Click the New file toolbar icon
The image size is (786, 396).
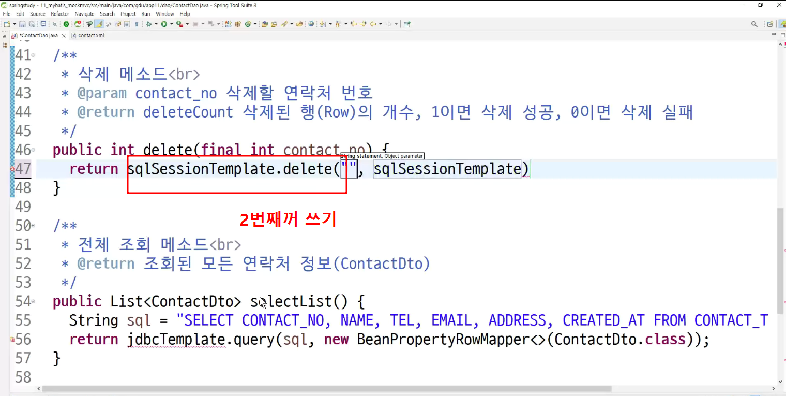(7, 24)
